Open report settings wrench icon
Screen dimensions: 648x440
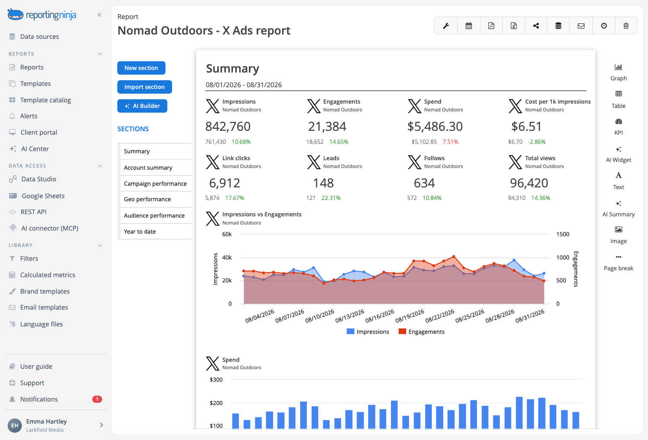[446, 26]
